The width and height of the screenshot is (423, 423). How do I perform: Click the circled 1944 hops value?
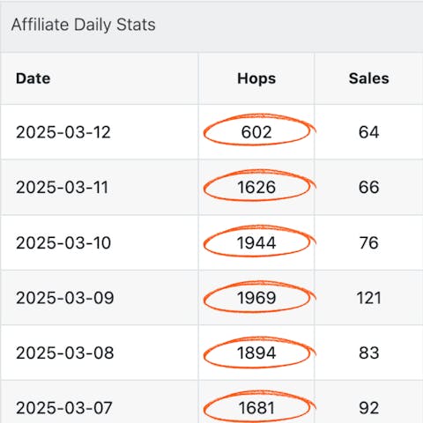[x=256, y=243]
